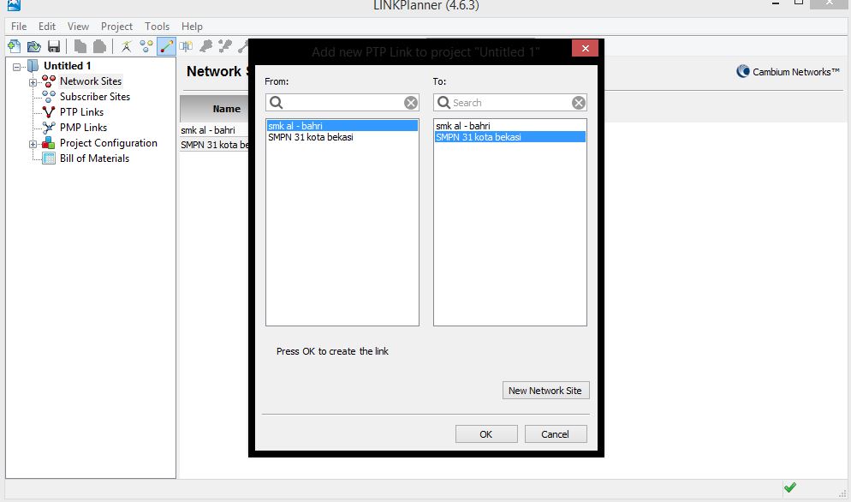Image resolution: width=851 pixels, height=502 pixels.
Task: Click the Save floppy disk icon
Action: [54, 47]
